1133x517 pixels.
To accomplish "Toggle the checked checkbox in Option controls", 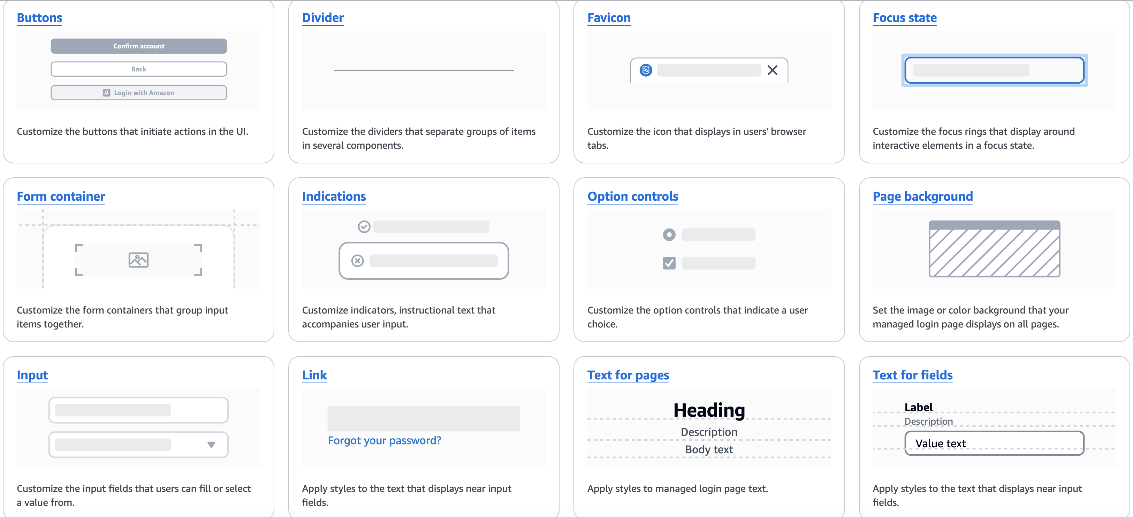I will 669,263.
